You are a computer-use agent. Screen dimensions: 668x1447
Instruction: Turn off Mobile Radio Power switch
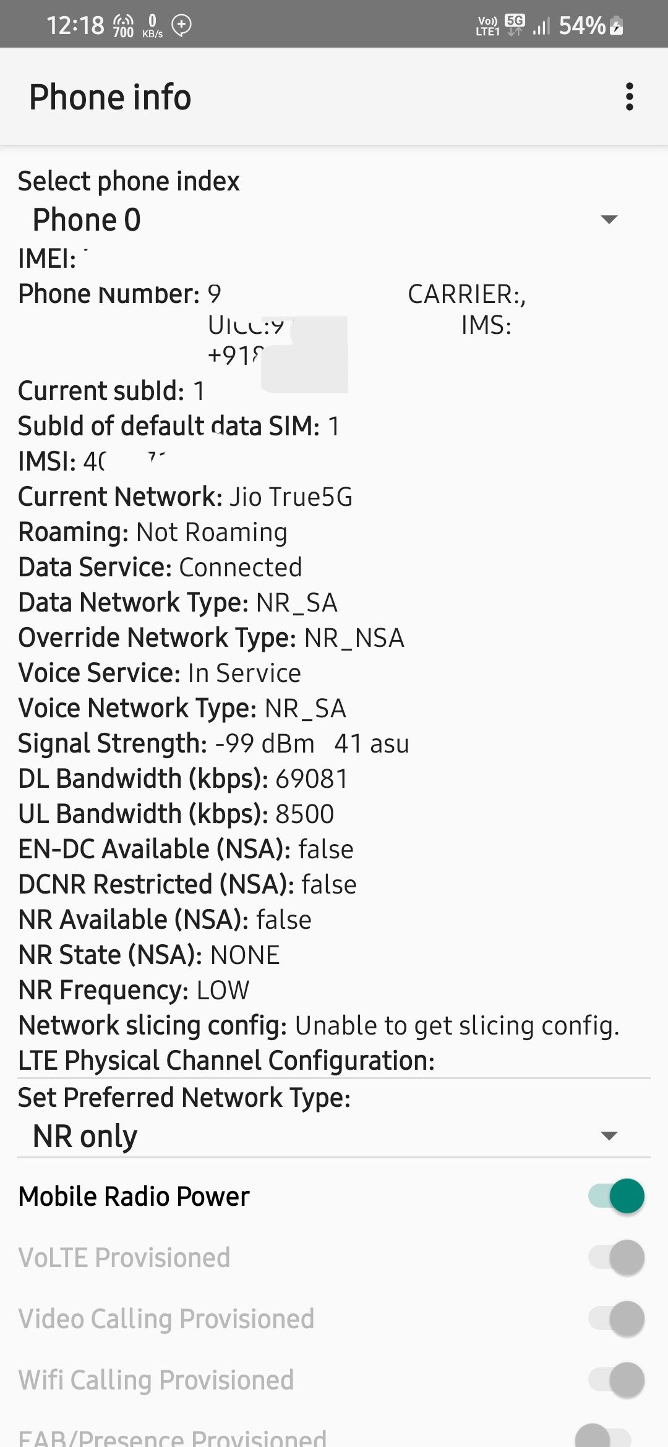[616, 1196]
